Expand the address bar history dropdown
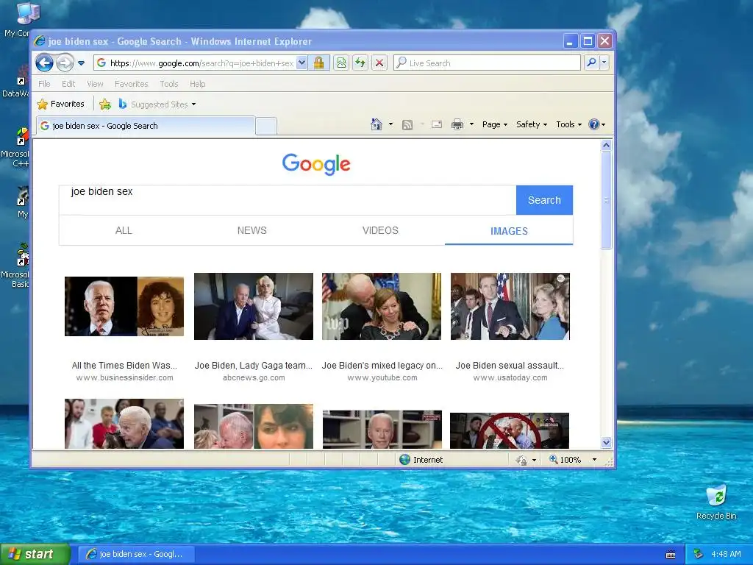This screenshot has width=753, height=565. pyautogui.click(x=301, y=63)
